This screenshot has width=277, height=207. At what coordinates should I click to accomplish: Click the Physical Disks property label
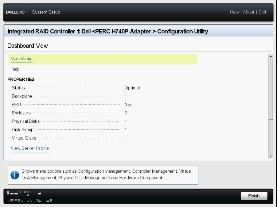click(25, 121)
